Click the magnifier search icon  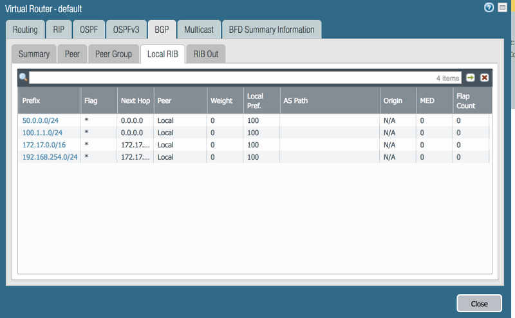[23, 78]
